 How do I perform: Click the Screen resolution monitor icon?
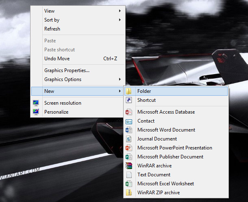click(36, 103)
